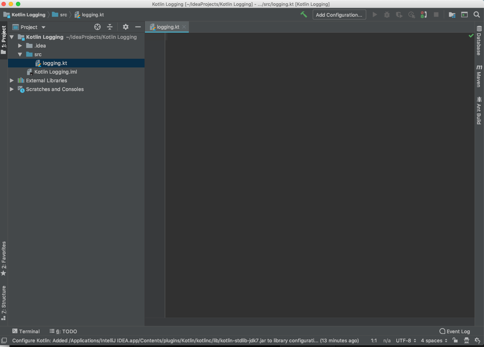Expand the .idea folder
Viewport: 484px width, 347px height.
coord(20,46)
